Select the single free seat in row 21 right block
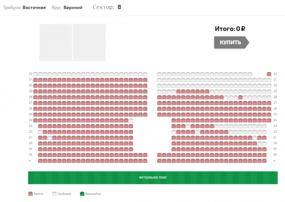Screen dimensions: 285x202 tap(255, 138)
